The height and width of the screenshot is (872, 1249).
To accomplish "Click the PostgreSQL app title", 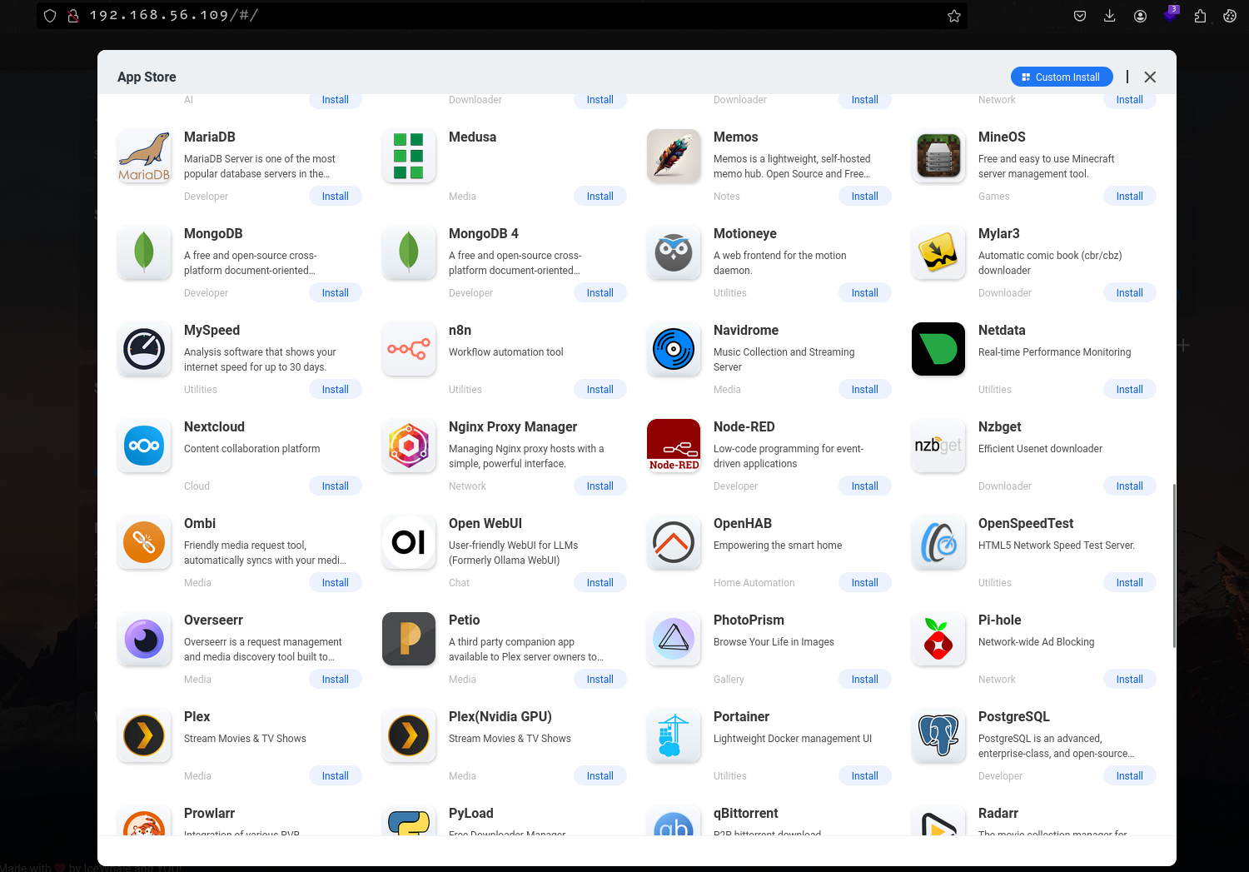I will coord(1014,716).
